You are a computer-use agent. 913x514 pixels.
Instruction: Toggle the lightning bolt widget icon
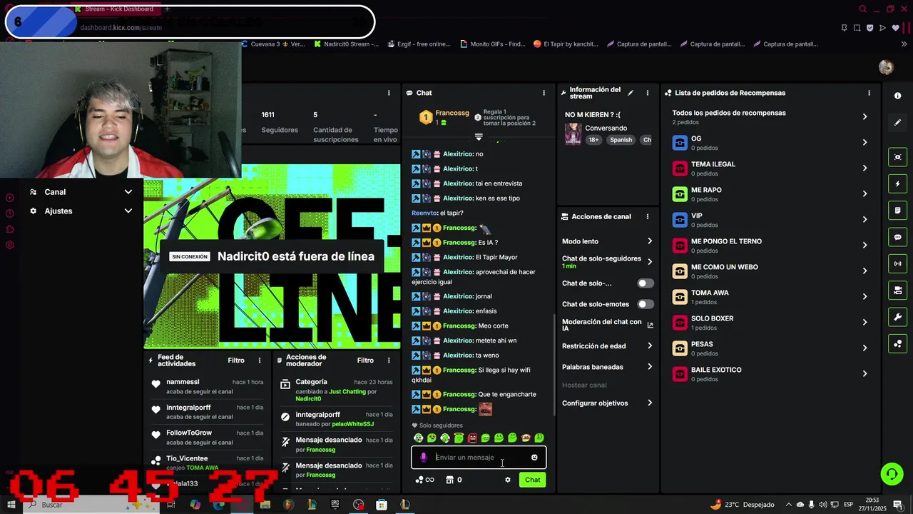[897, 183]
